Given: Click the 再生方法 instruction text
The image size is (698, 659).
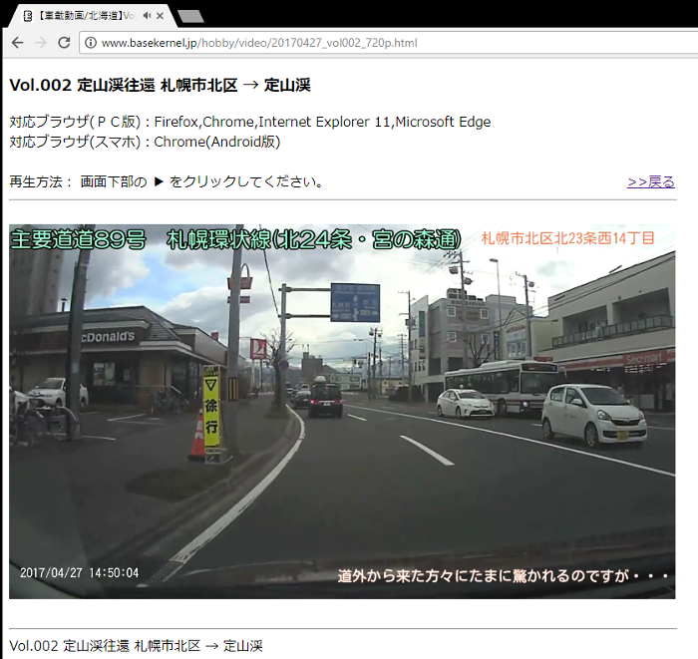Looking at the screenshot, I should point(167,182).
